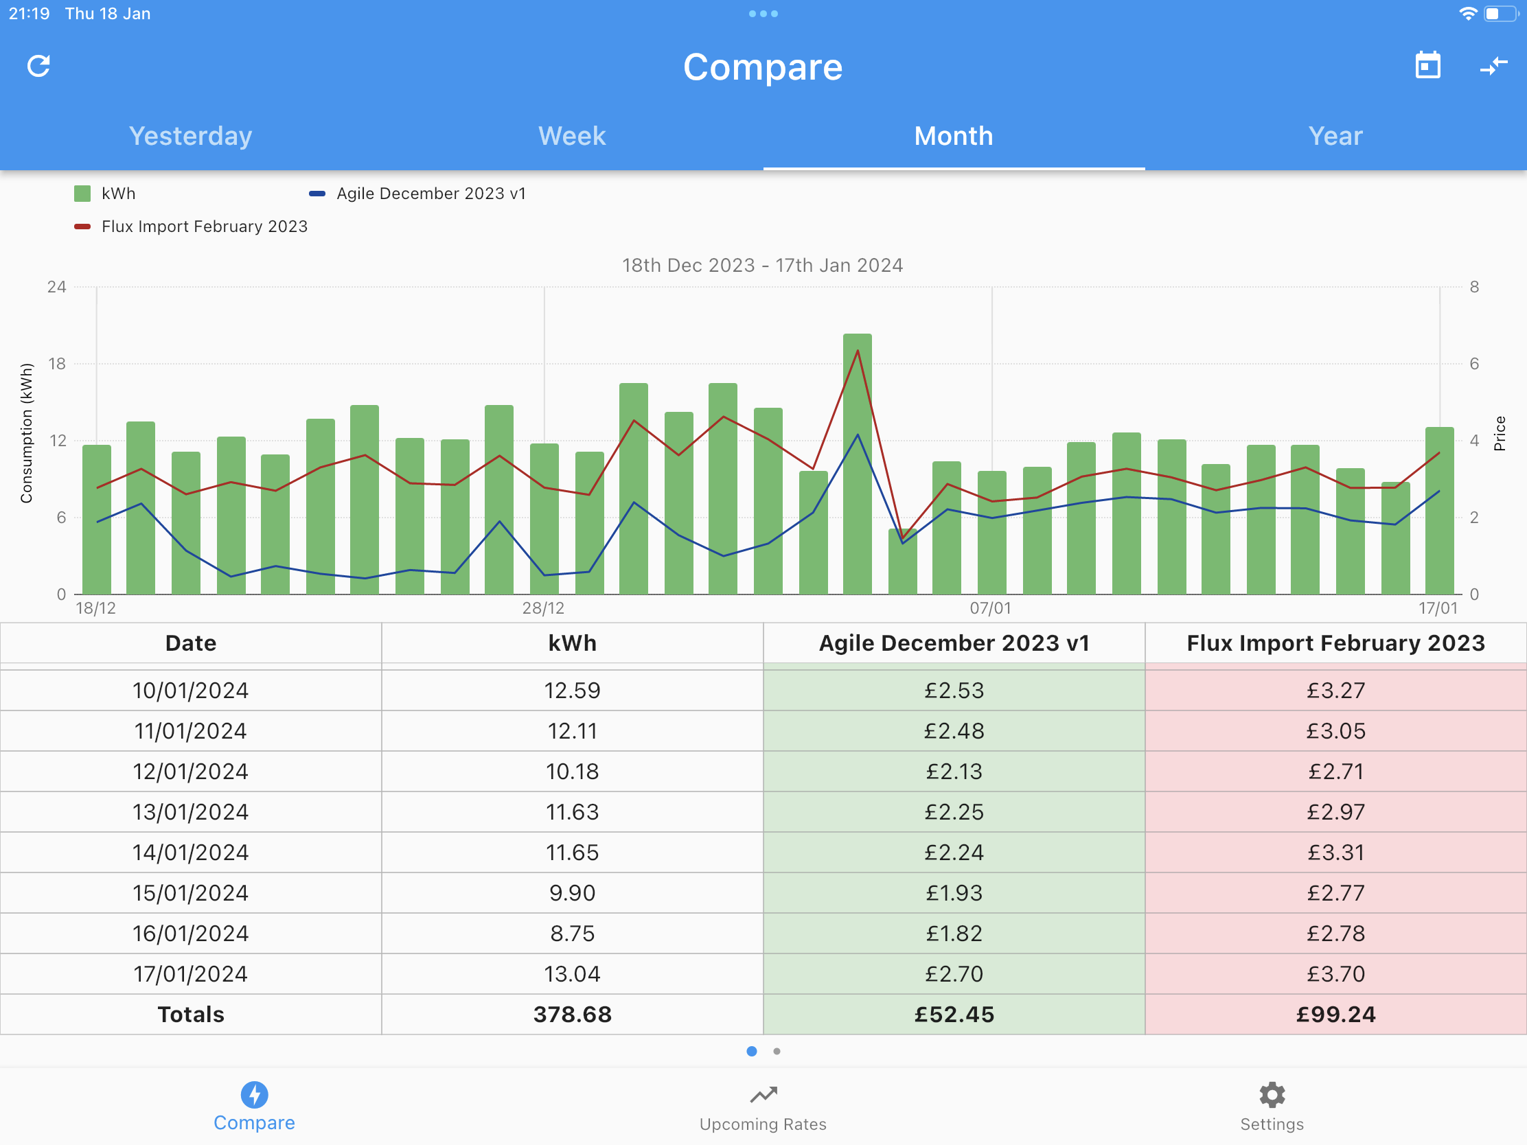
Task: Tap the Wi-Fi status icon
Action: (1468, 14)
